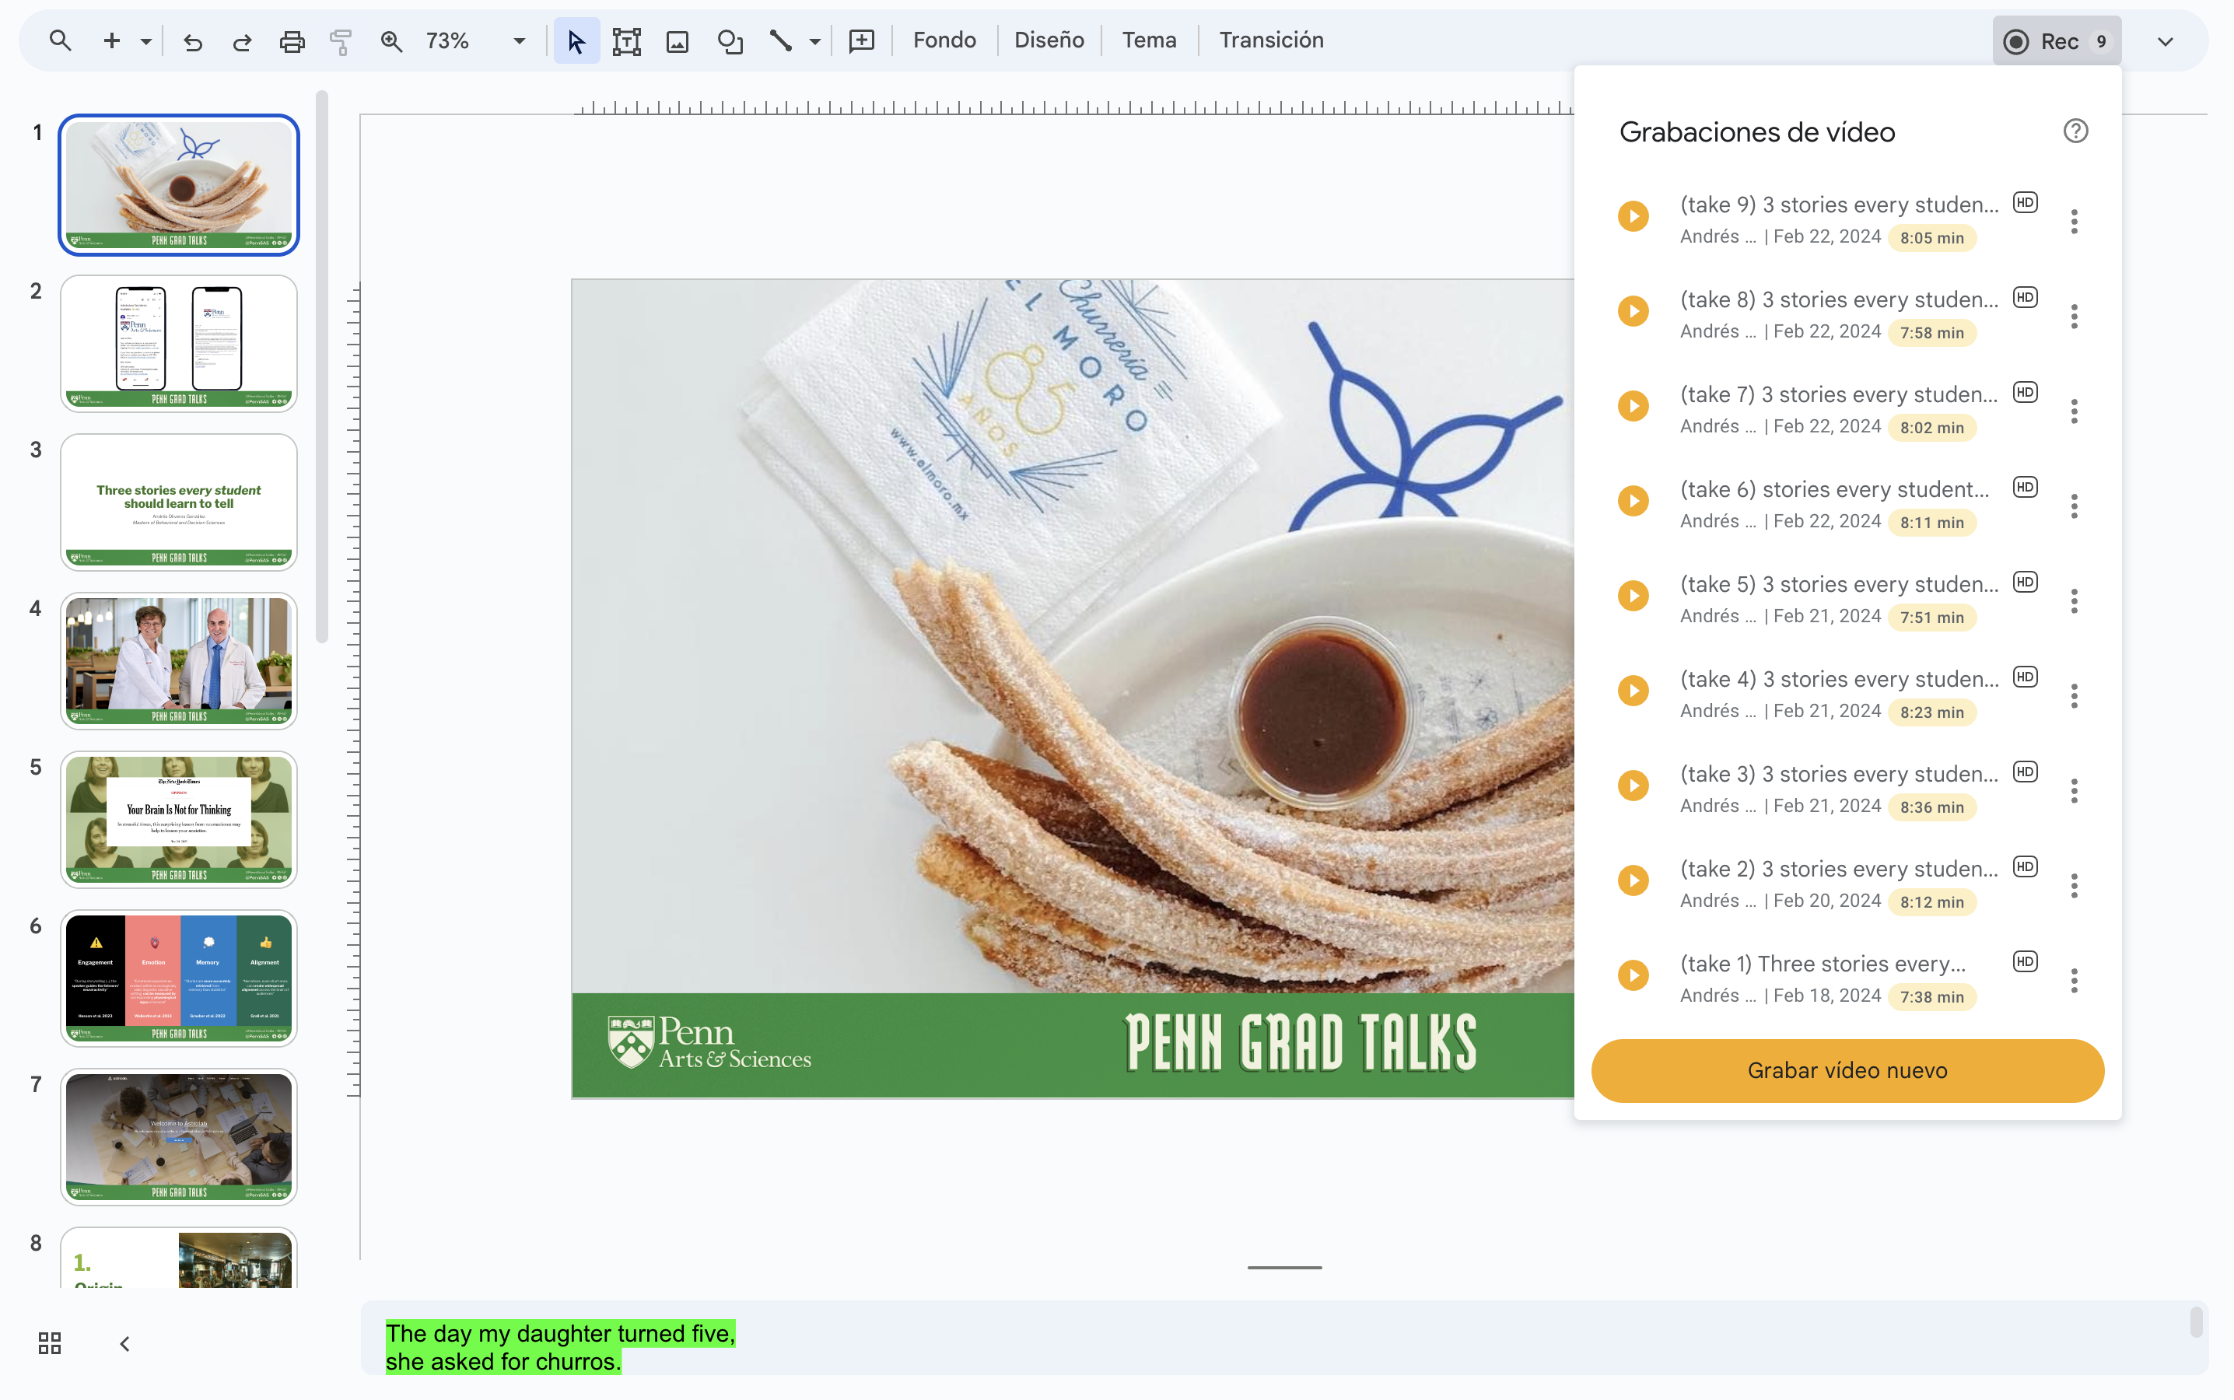Expand the new slide layout dropdown arrow
The width and height of the screenshot is (2234, 1400).
(146, 40)
